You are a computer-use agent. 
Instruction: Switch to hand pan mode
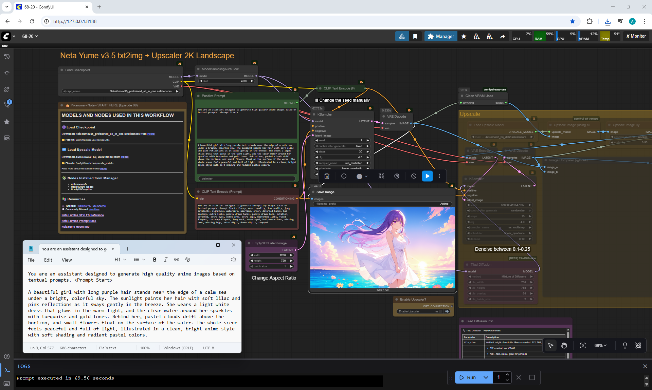point(564,345)
